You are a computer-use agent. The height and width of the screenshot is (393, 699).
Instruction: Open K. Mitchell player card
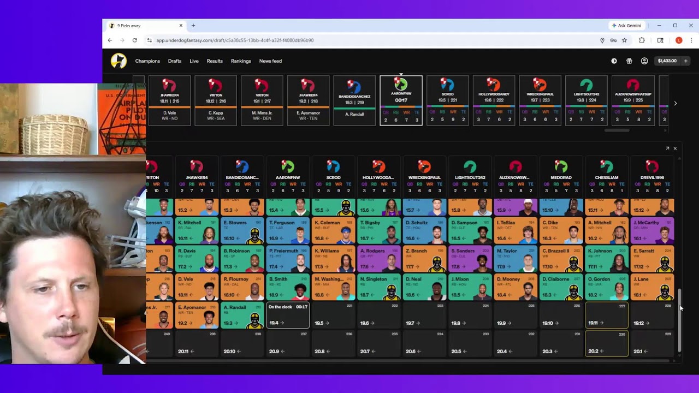(197, 231)
